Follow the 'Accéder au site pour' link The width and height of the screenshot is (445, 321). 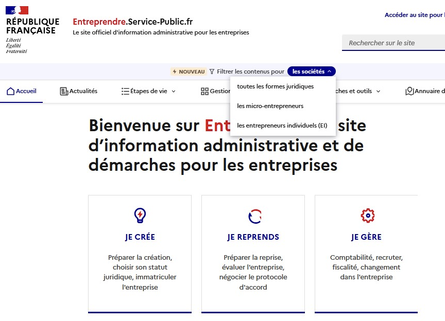click(x=414, y=15)
